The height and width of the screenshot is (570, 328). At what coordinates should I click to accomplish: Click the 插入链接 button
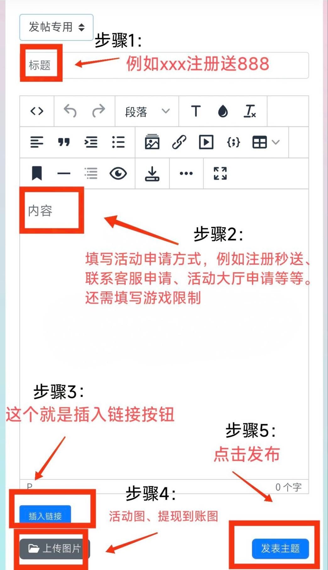45,516
